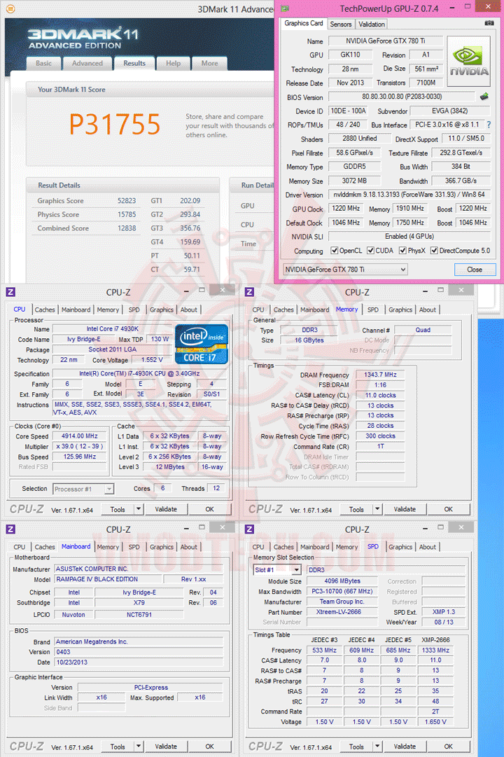Click the Close button in GPU-Z
This screenshot has height=757, width=504.
pos(475,270)
